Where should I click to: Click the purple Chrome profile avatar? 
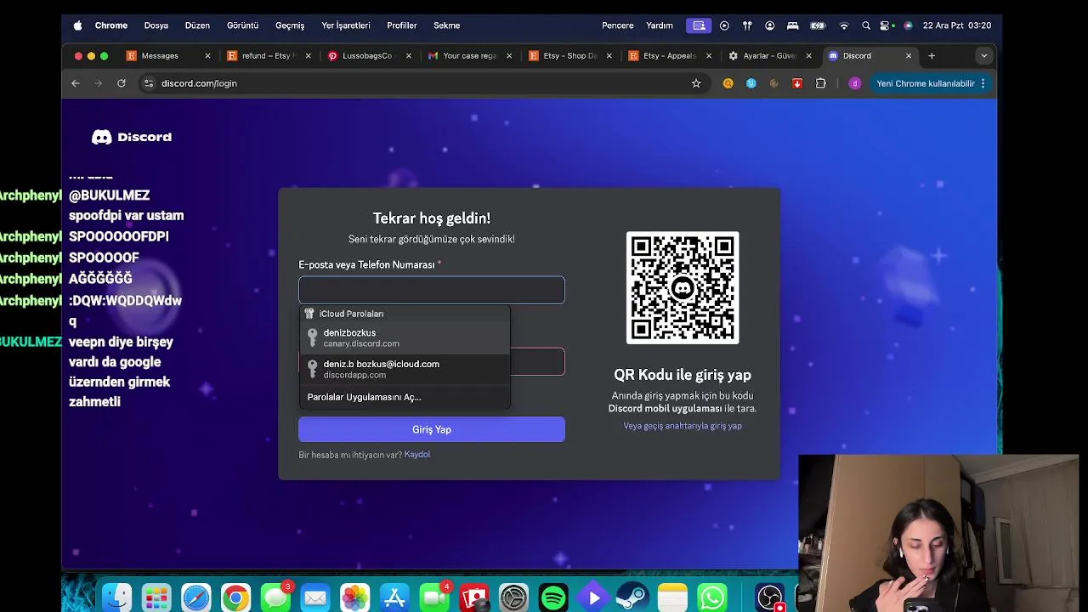click(855, 83)
